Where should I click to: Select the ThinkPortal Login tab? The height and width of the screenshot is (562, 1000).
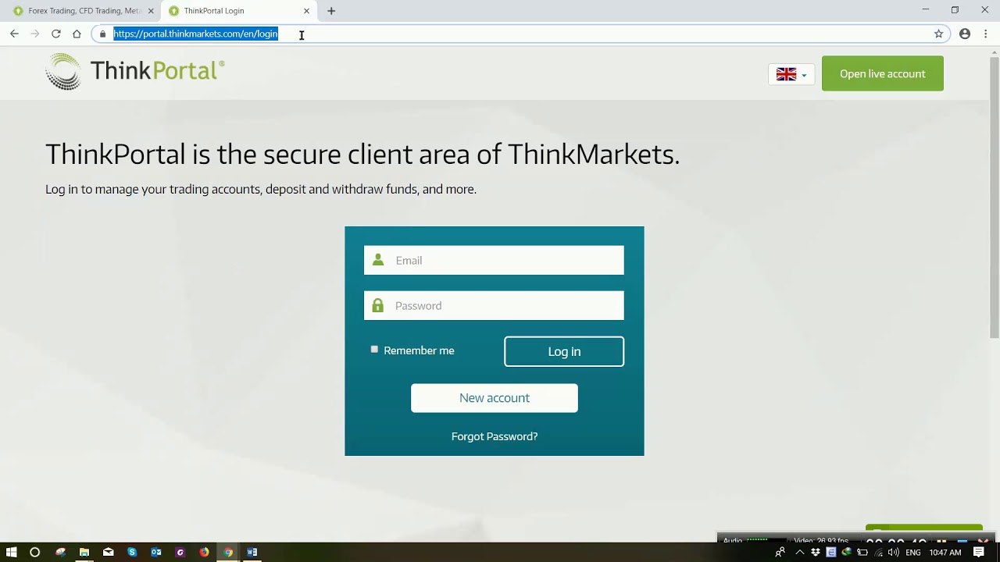pyautogui.click(x=239, y=11)
